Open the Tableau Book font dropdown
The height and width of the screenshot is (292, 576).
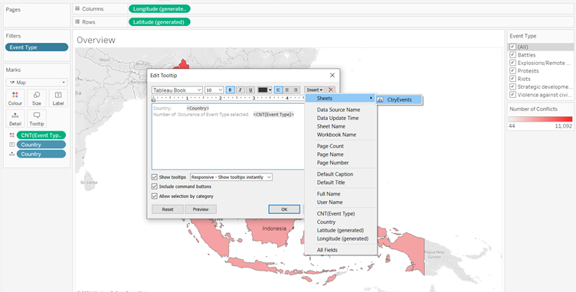pos(177,89)
